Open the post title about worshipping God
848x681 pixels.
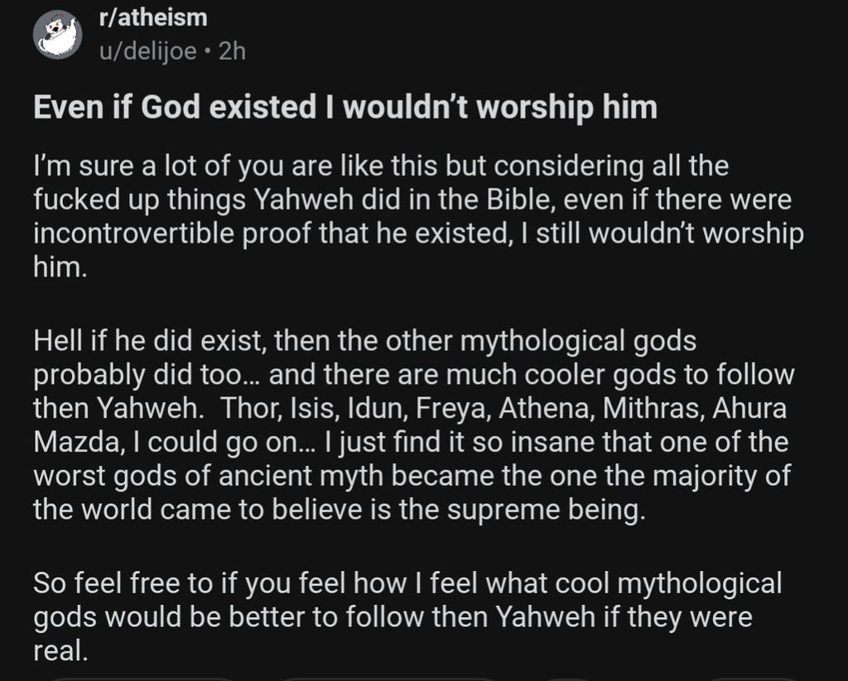tap(344, 108)
